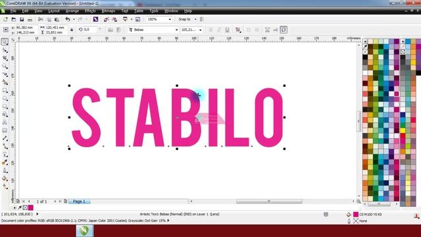
Task: Select the Ellipse tool
Action: pyautogui.click(x=5, y=98)
